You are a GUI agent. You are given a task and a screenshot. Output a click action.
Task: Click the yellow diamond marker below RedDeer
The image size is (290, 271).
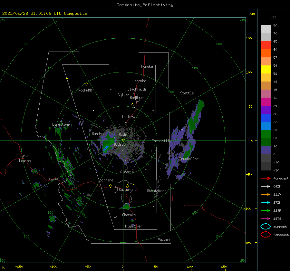click(132, 105)
